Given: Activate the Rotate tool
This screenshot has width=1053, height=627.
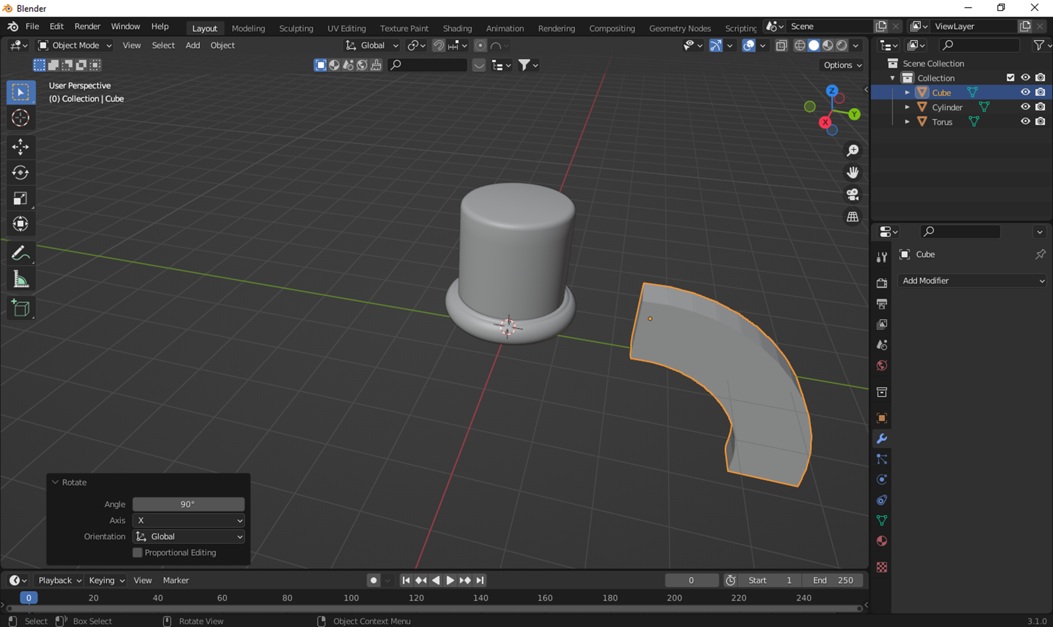Looking at the screenshot, I should 20,173.
